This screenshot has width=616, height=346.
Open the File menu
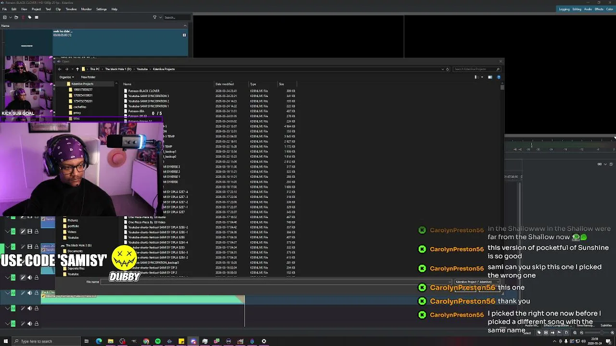pos(5,9)
